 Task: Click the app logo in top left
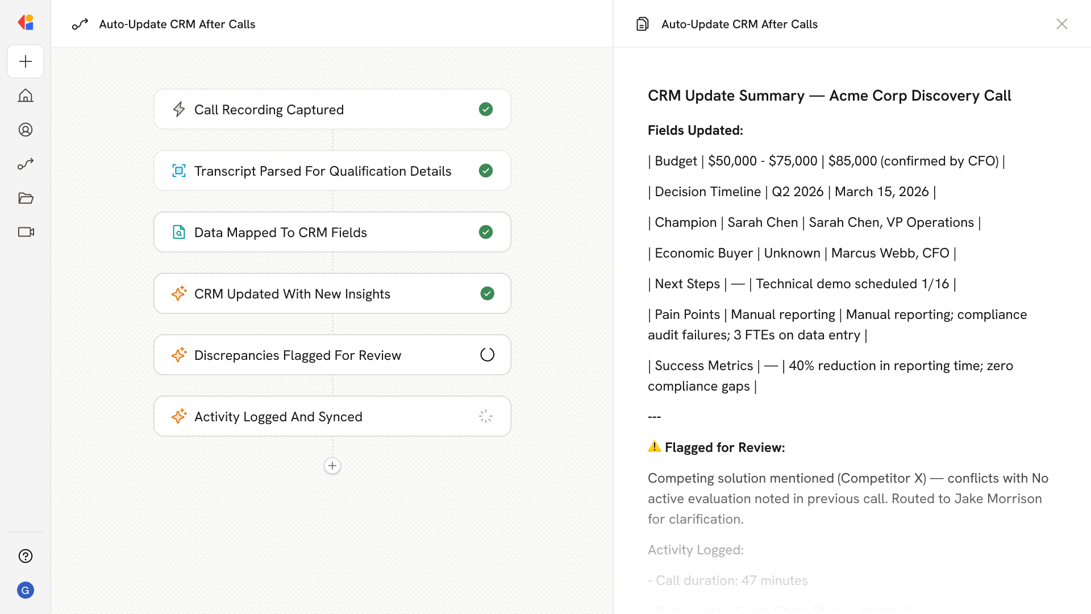[x=26, y=22]
